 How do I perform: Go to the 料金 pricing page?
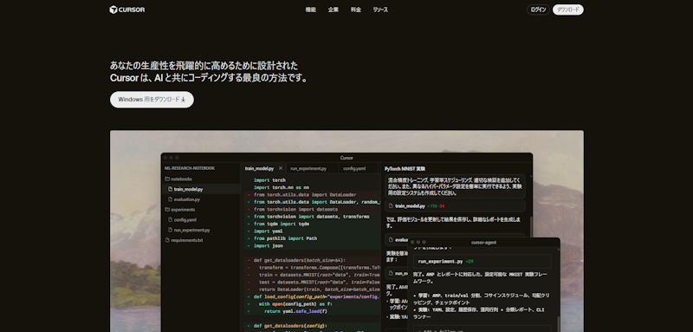[356, 10]
